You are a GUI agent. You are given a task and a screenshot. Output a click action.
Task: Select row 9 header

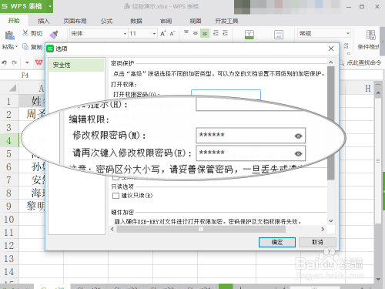(x=9, y=206)
